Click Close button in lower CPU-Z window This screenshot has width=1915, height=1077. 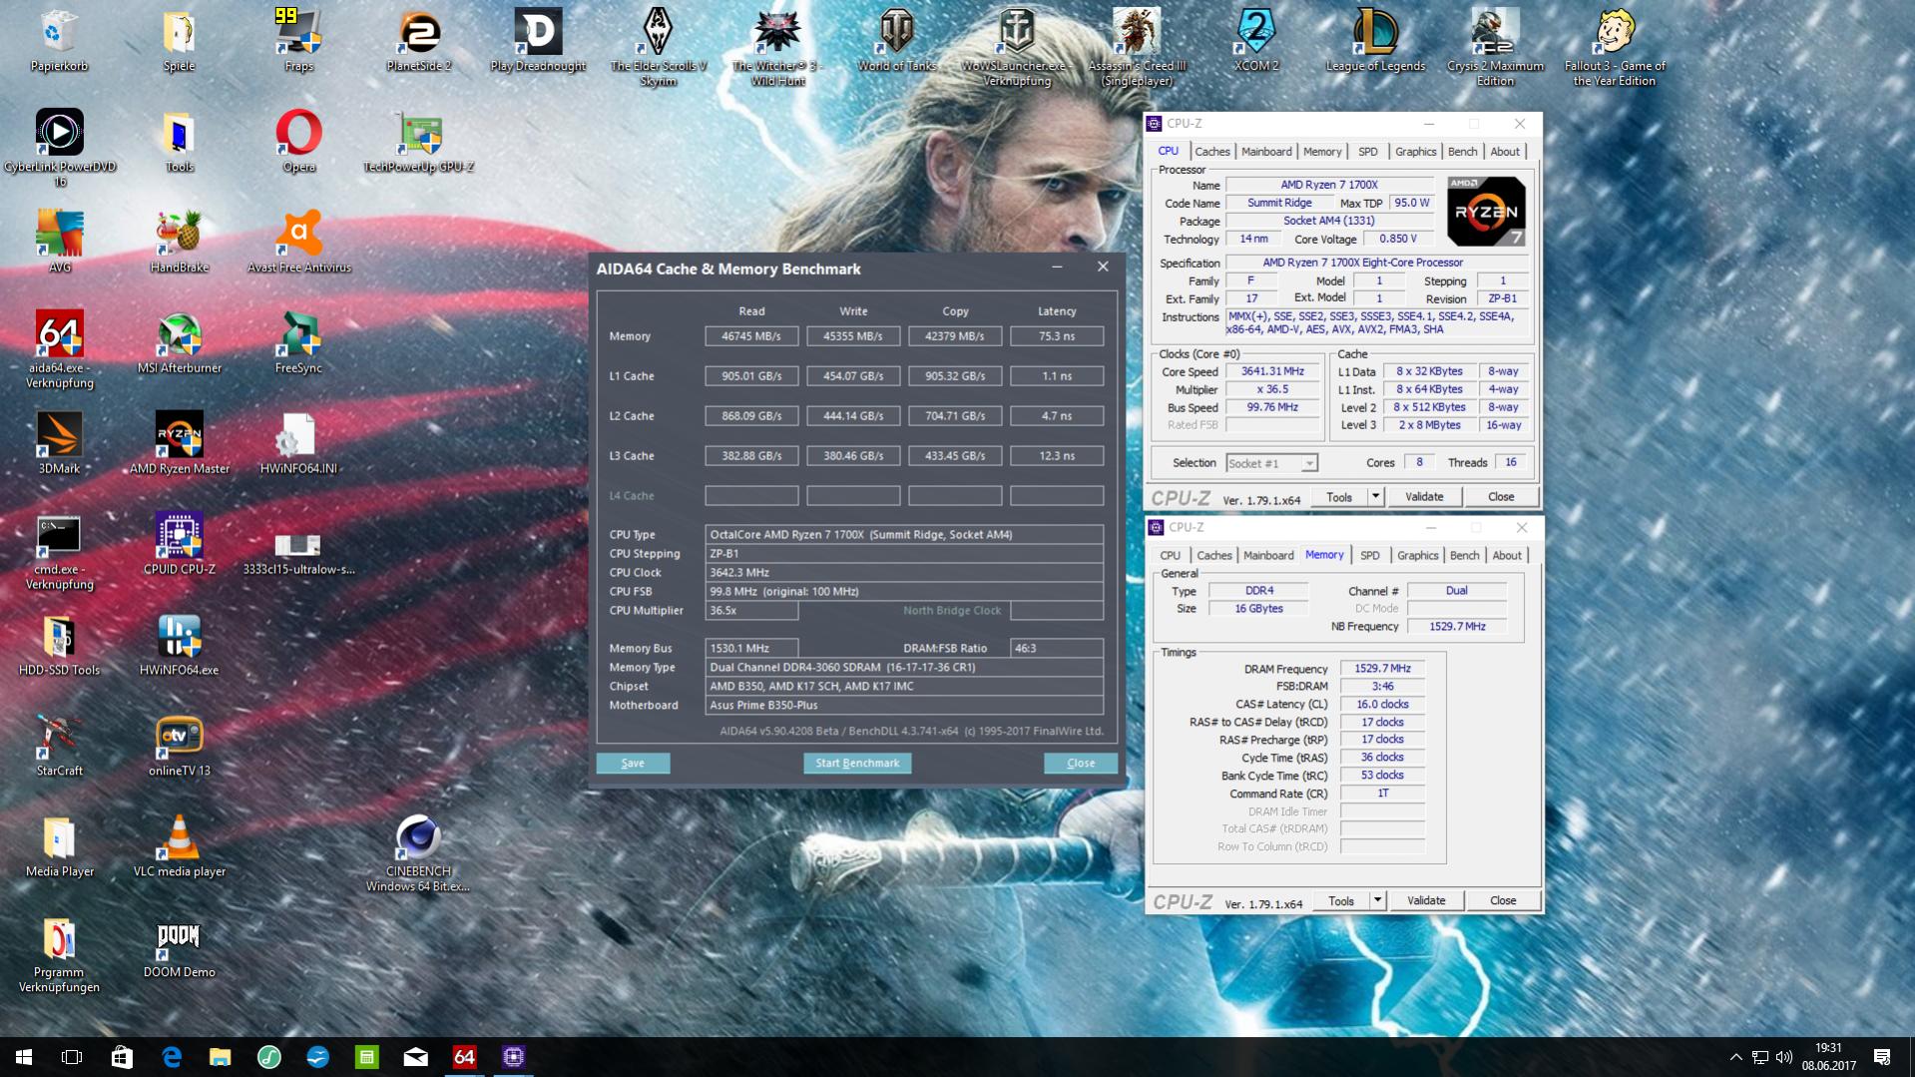pyautogui.click(x=1503, y=900)
